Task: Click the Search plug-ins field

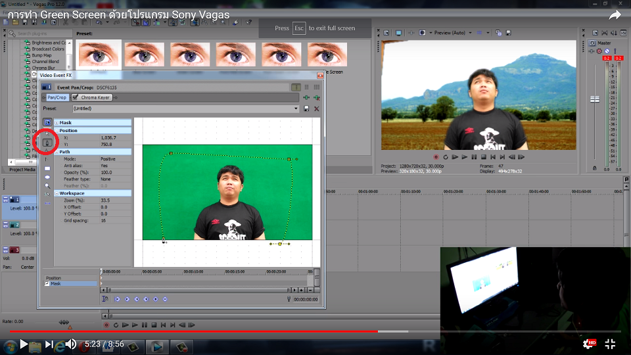Action: 40,34
